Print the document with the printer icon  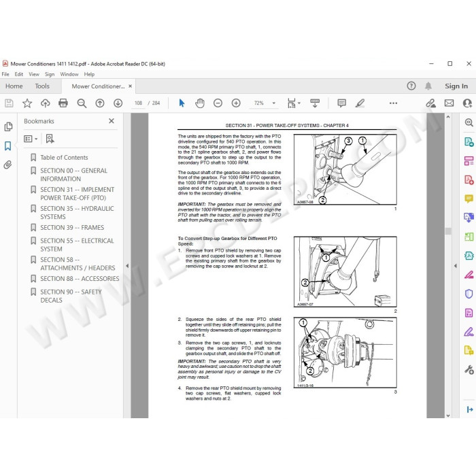point(63,103)
